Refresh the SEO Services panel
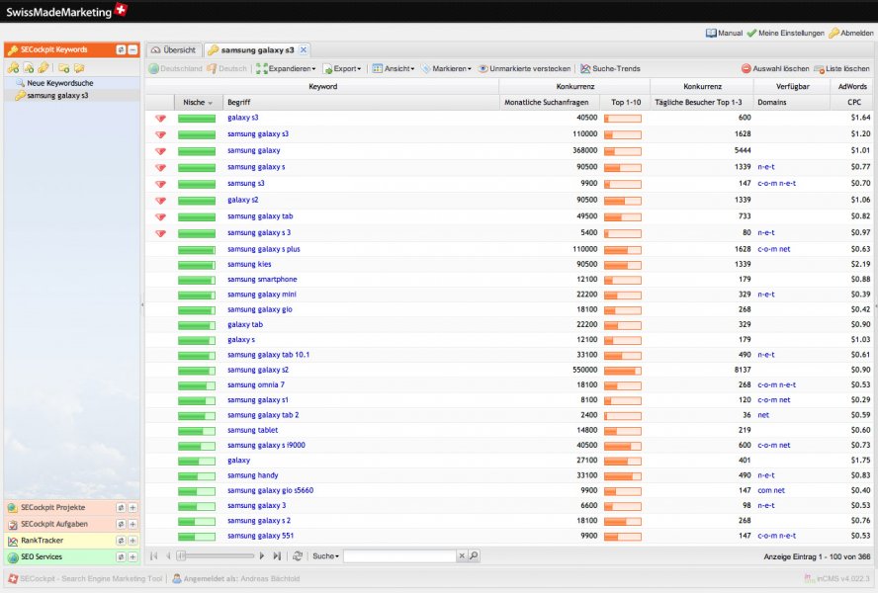Screen dimensions: 878x593 coord(121,557)
